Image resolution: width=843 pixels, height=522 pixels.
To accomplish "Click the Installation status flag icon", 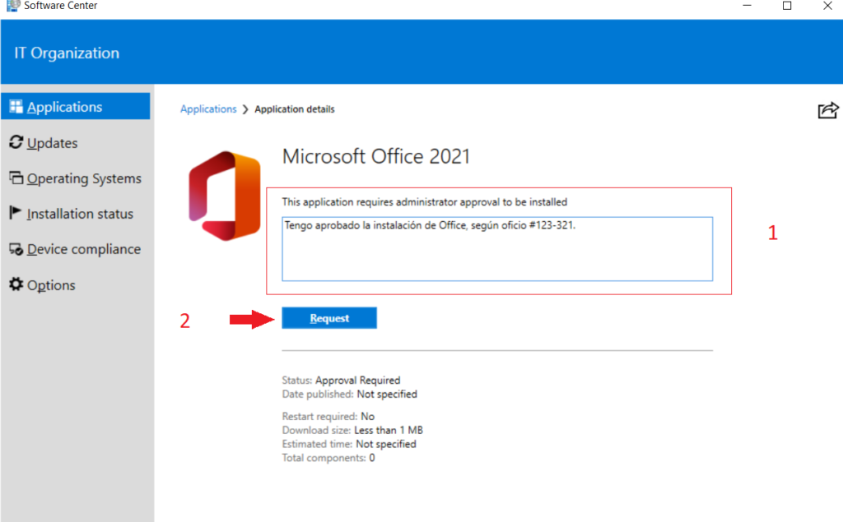I will 16,213.
